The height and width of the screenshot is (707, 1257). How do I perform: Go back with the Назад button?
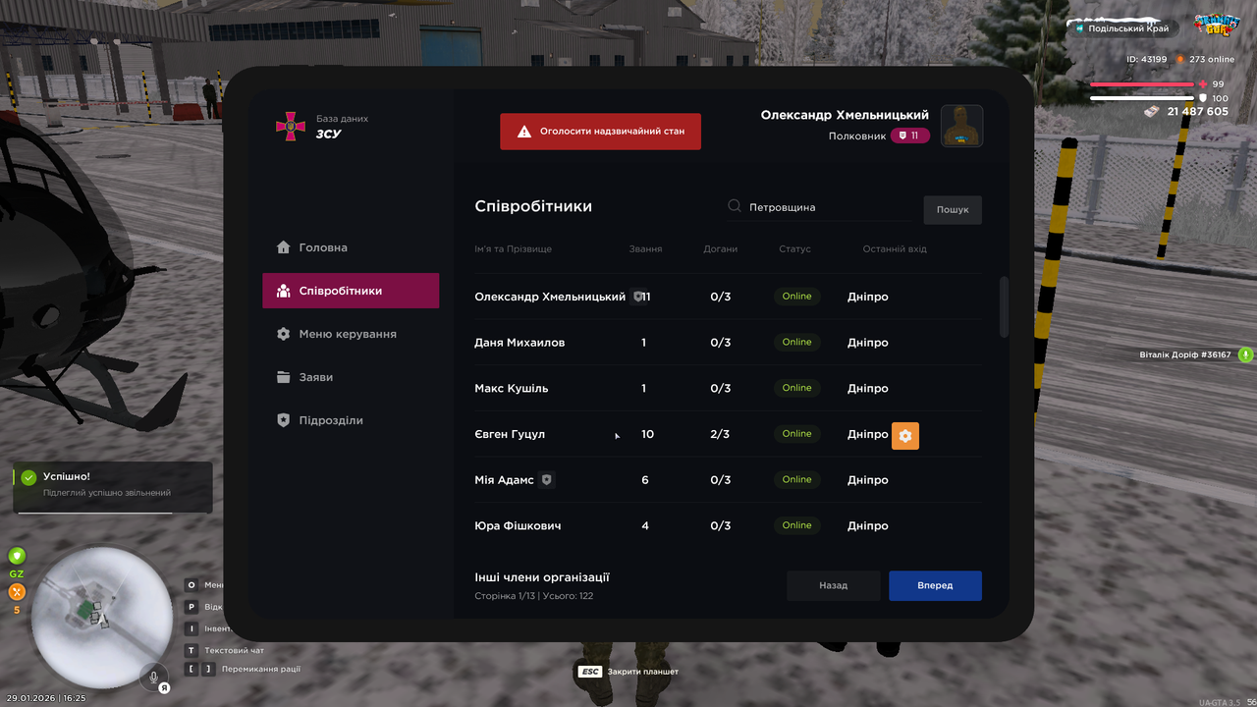(x=834, y=585)
